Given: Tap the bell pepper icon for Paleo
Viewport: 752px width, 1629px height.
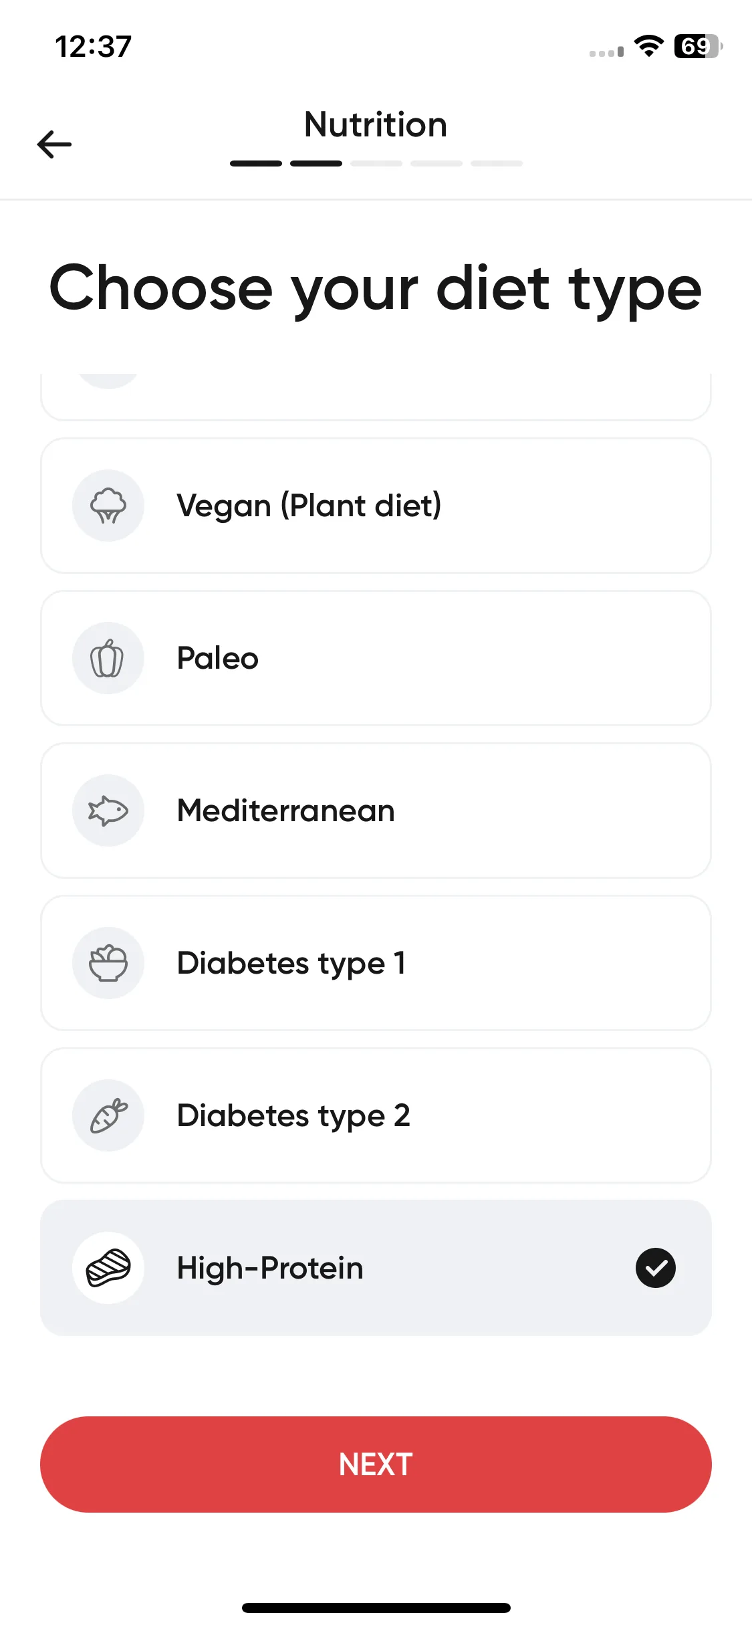Looking at the screenshot, I should [x=108, y=658].
